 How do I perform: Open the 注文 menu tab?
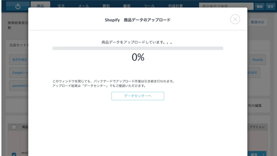pyautogui.click(x=61, y=5)
